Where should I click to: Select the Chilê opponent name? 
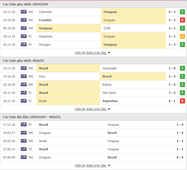coord(107,28)
